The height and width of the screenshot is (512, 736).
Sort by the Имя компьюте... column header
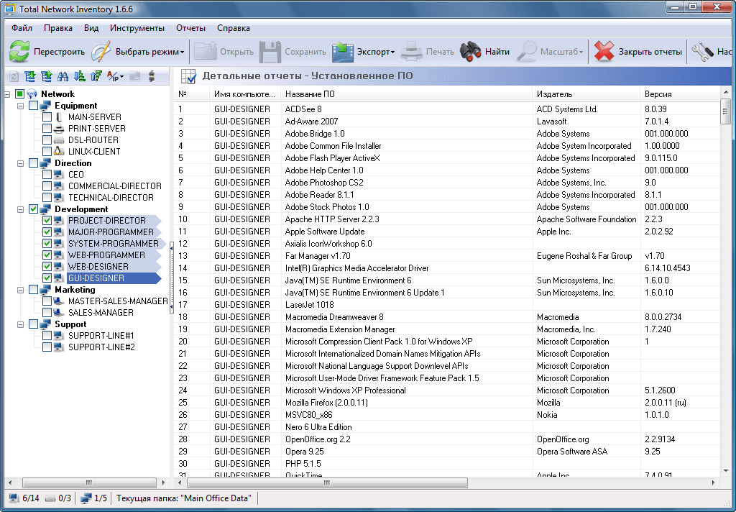pos(245,94)
